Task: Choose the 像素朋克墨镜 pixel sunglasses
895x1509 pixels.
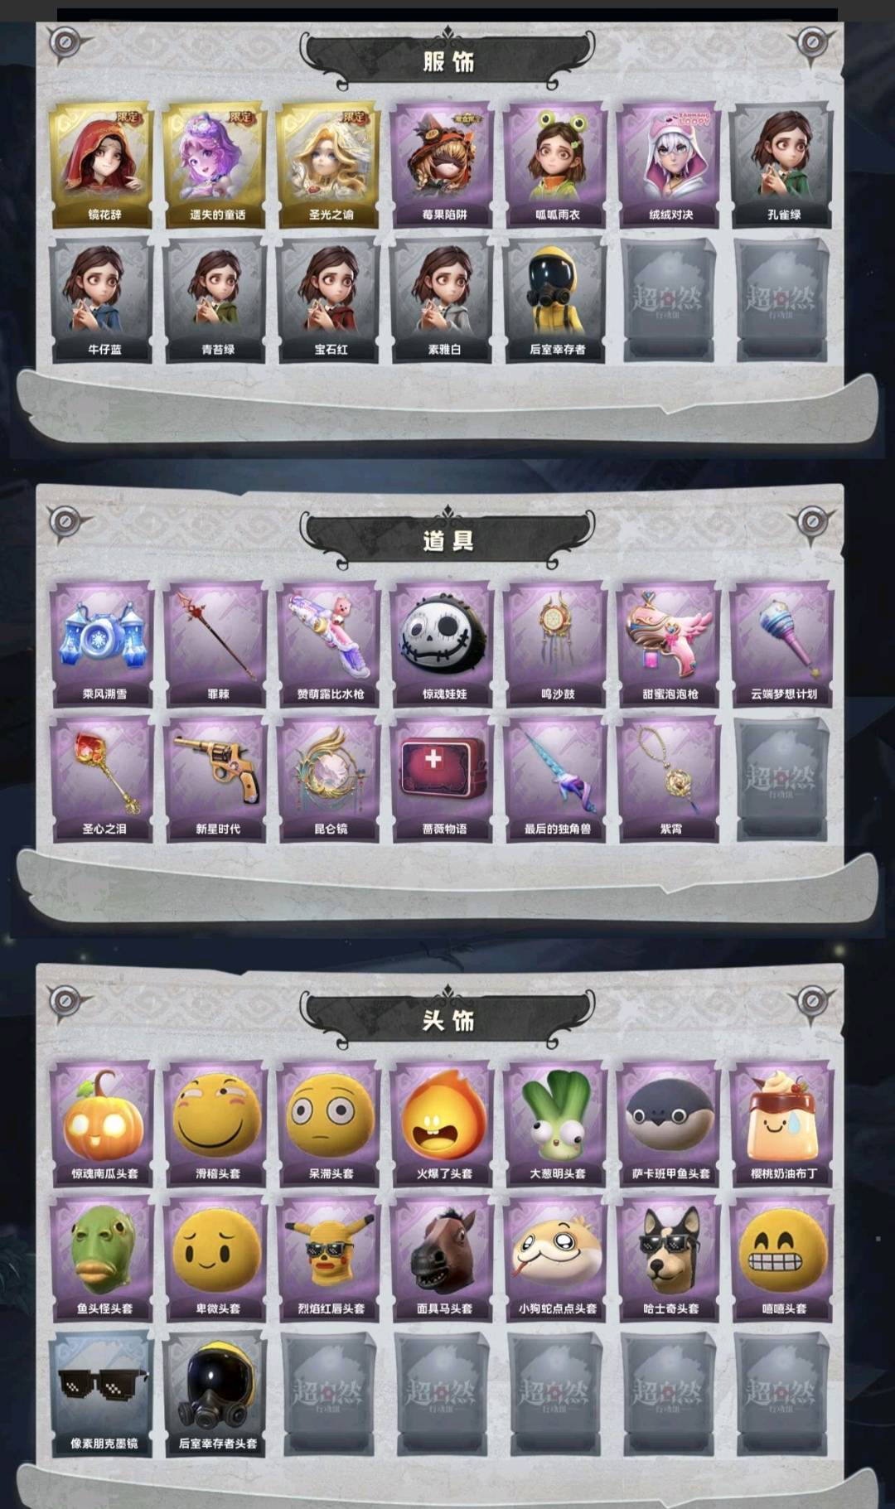Action: point(102,1395)
